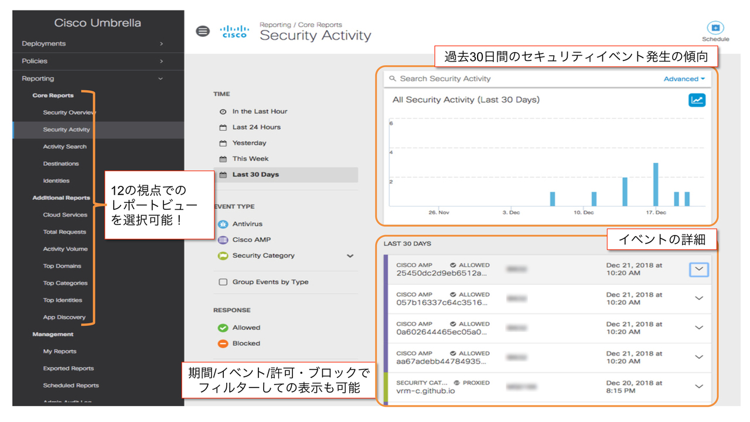Click the clock icon for In the Last Hour

click(x=223, y=111)
